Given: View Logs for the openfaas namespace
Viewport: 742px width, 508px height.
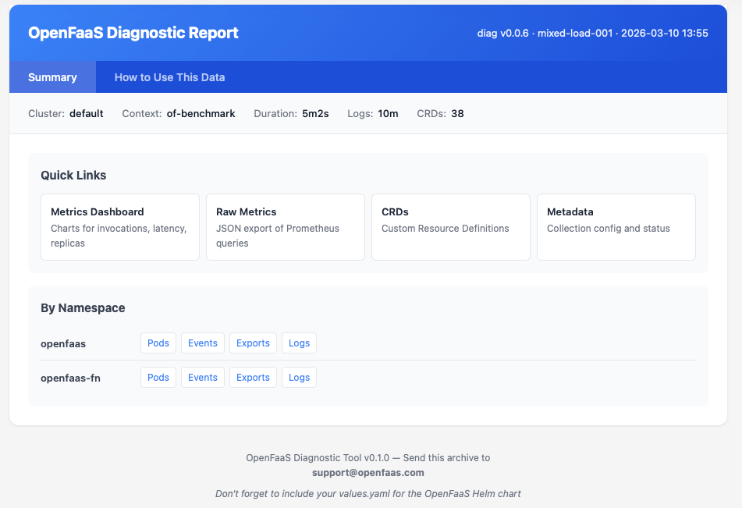Looking at the screenshot, I should coord(299,343).
